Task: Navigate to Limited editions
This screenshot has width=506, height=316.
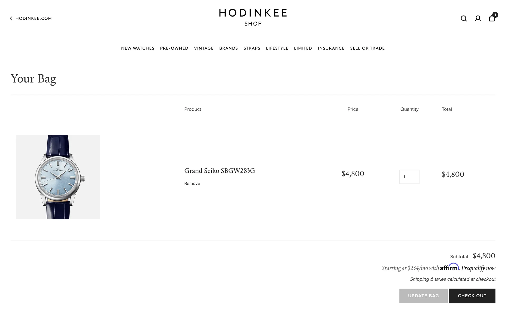Action: click(303, 48)
